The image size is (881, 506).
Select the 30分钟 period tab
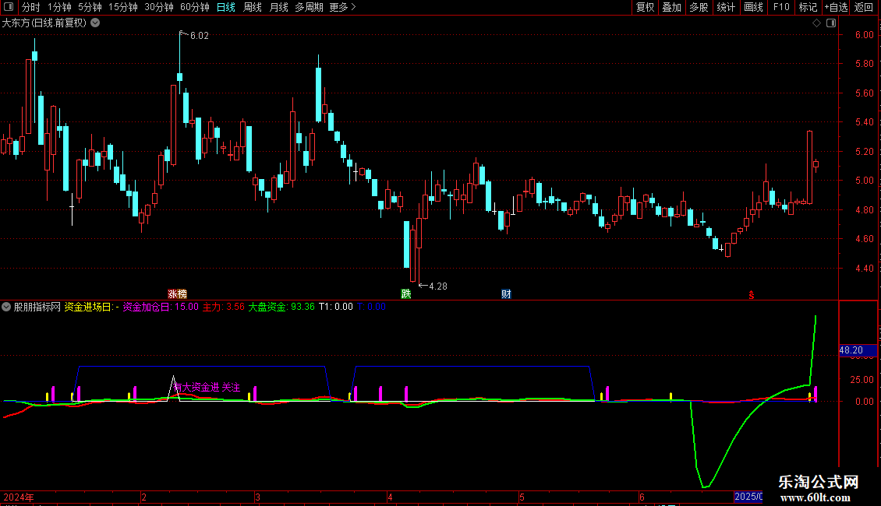click(159, 7)
